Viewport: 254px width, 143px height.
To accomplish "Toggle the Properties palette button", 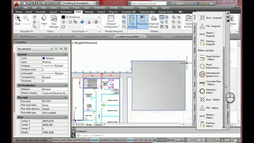I will point(142,22).
